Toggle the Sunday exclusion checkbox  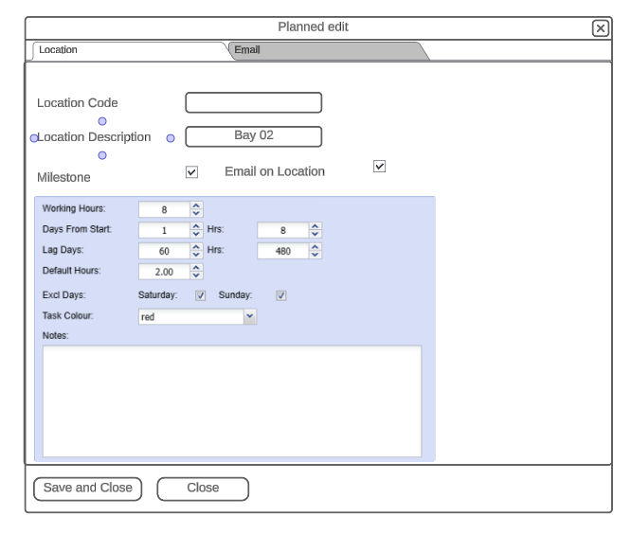[280, 295]
